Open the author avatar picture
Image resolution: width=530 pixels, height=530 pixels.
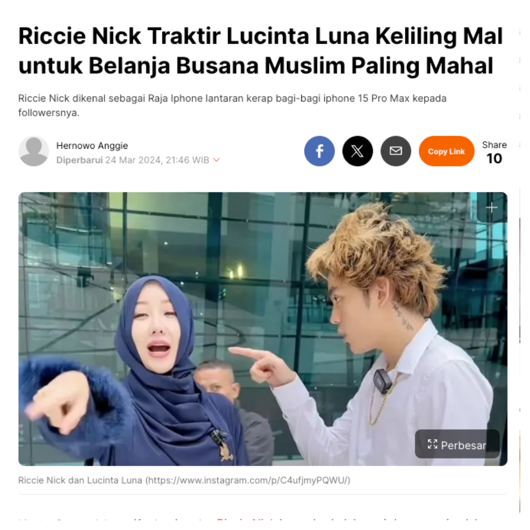33,151
